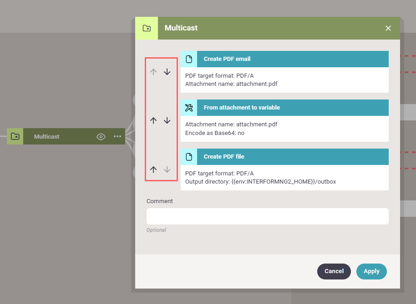Click the tools icon of From attachment to variable
This screenshot has width=416, height=304.
click(189, 108)
